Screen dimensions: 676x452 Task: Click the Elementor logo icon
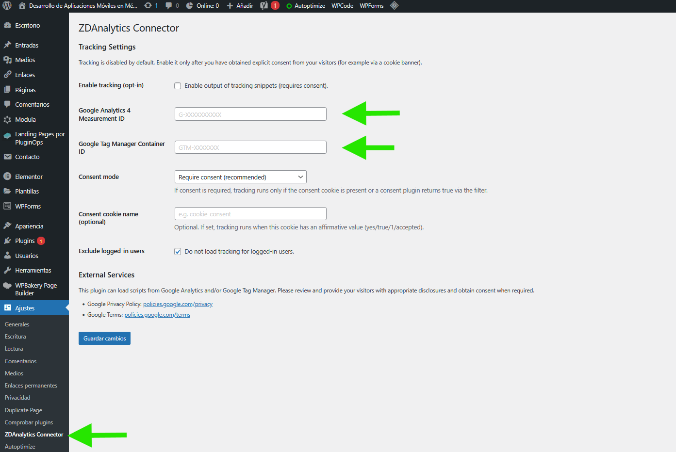(x=7, y=177)
